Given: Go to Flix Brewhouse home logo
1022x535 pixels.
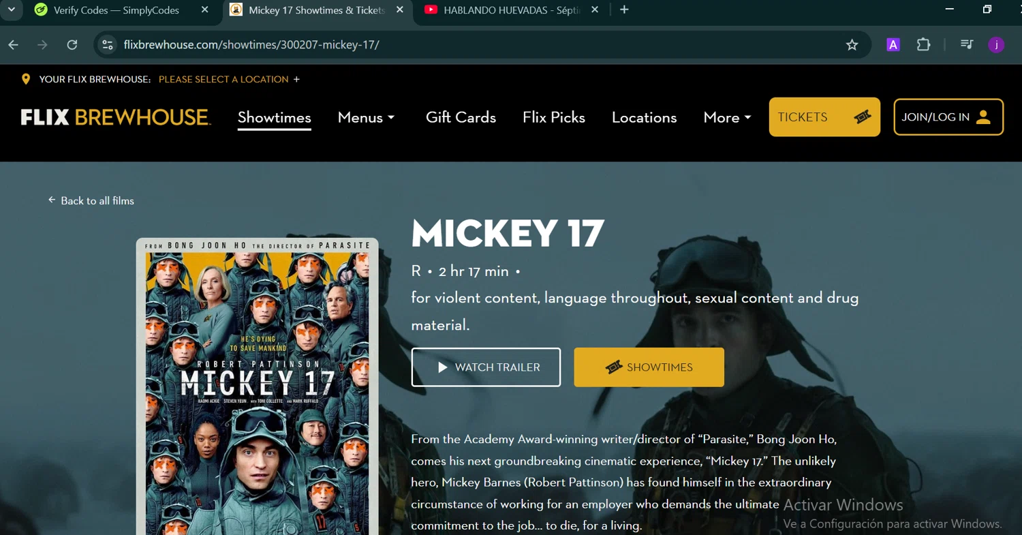Looking at the screenshot, I should coord(116,117).
